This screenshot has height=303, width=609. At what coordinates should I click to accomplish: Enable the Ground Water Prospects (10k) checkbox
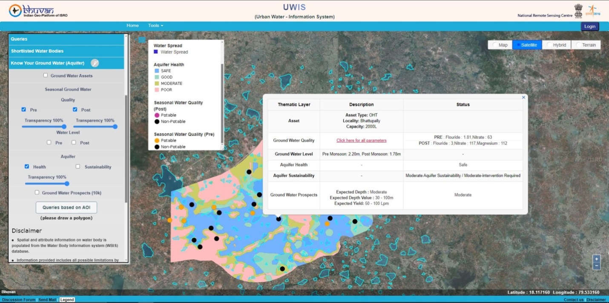(37, 193)
